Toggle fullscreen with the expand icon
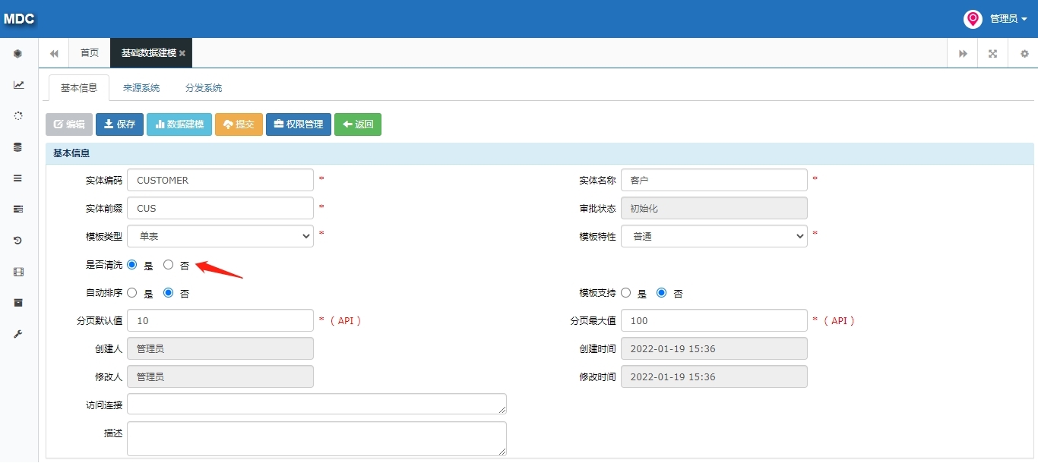1038x463 pixels. click(992, 54)
